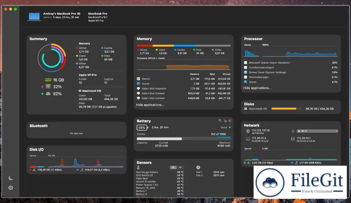This screenshot has width=351, height=203.
Task: Click 'Microsoft Teams Helper (Renderer)' row text
Action: [270, 62]
